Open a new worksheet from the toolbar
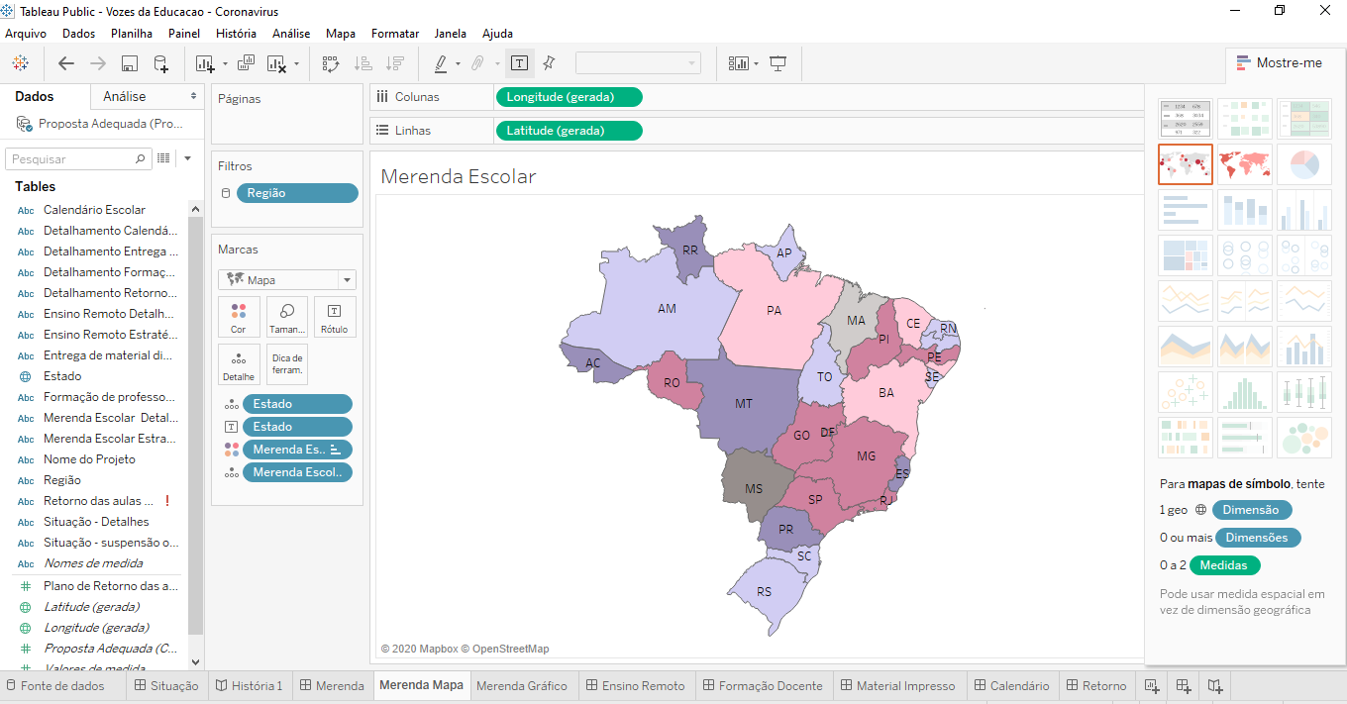This screenshot has height=704, width=1347. pyautogui.click(x=206, y=62)
